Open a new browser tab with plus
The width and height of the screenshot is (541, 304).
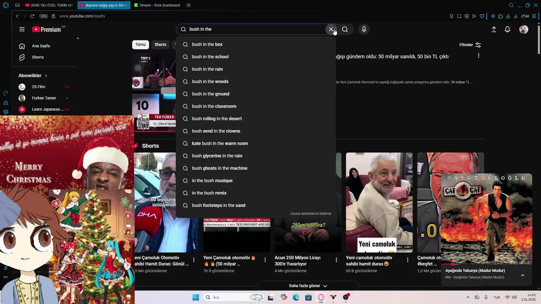[189, 5]
